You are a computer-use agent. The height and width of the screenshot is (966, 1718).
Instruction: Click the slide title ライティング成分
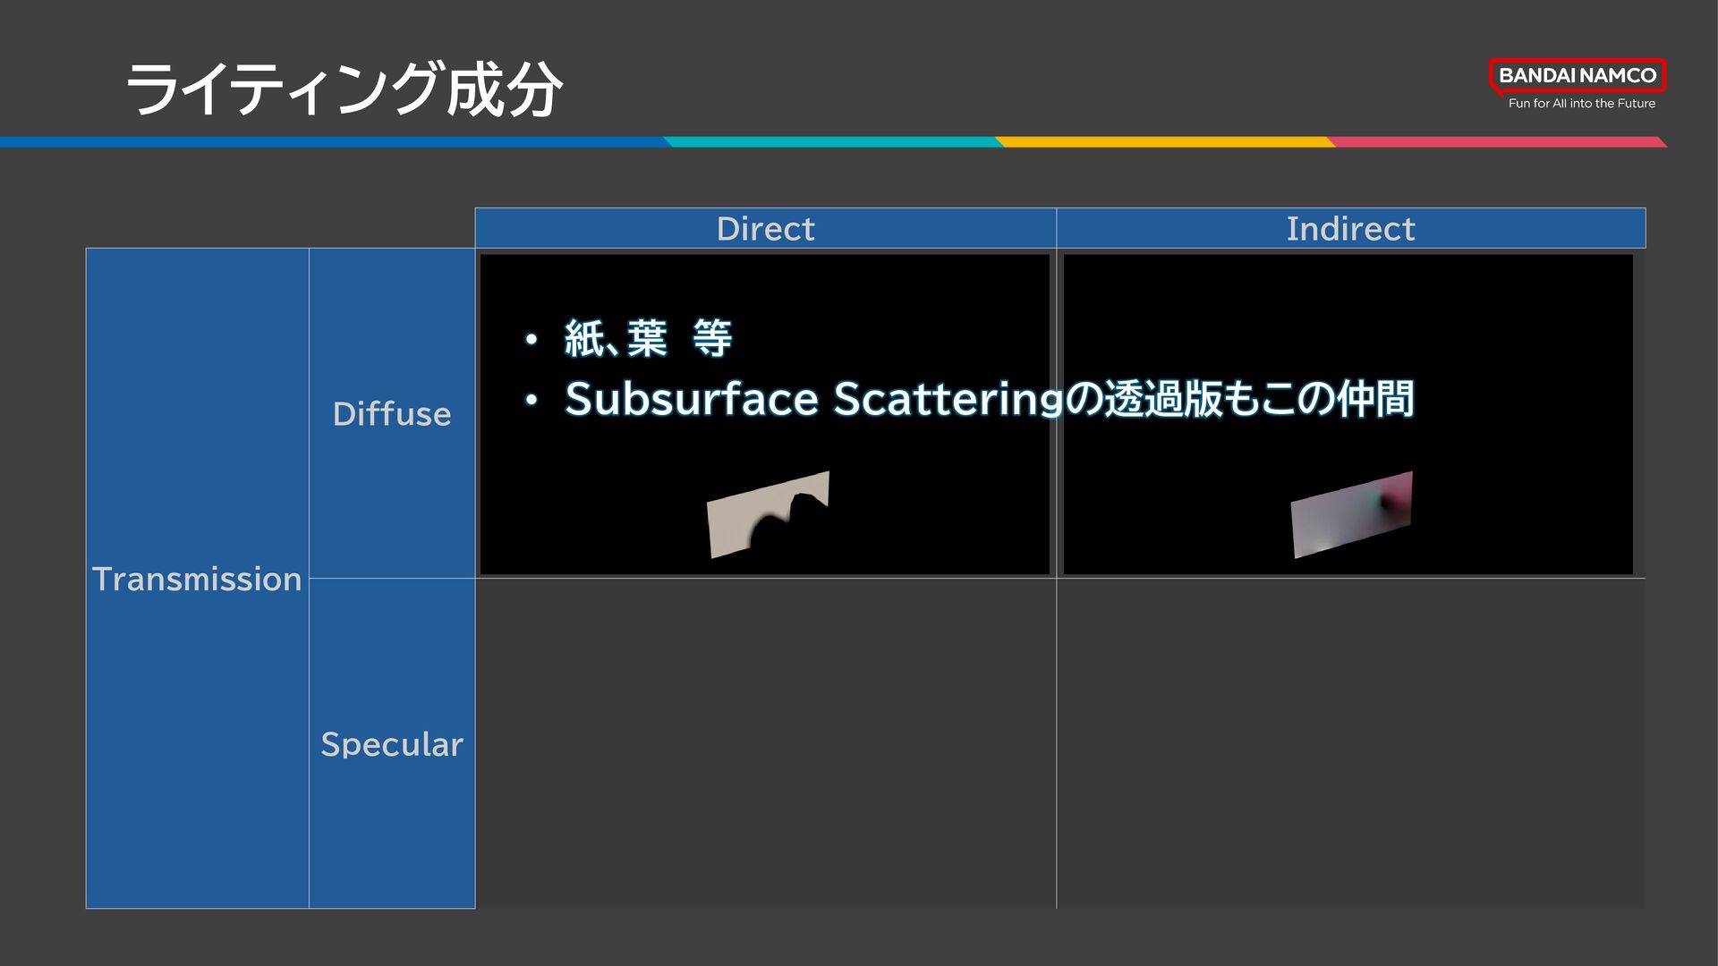click(344, 89)
